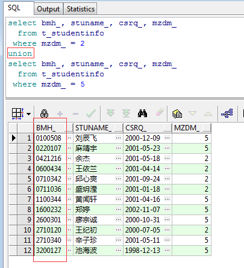Image resolution: width=244 pixels, height=268 pixels.
Task: Click the top-left grid corner cell
Action: (13, 128)
